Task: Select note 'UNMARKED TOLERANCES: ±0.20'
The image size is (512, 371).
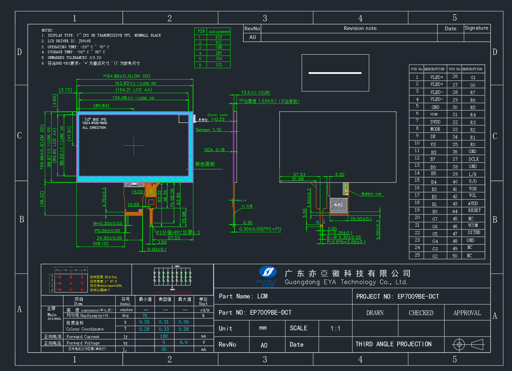Action: 71,58
